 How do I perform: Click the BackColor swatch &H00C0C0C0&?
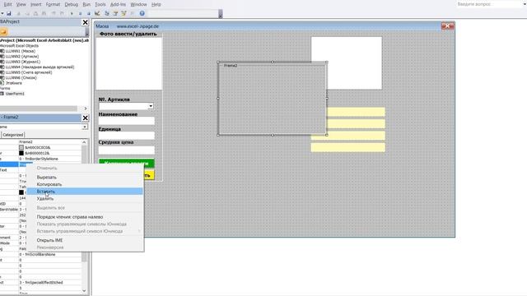(x=21, y=147)
